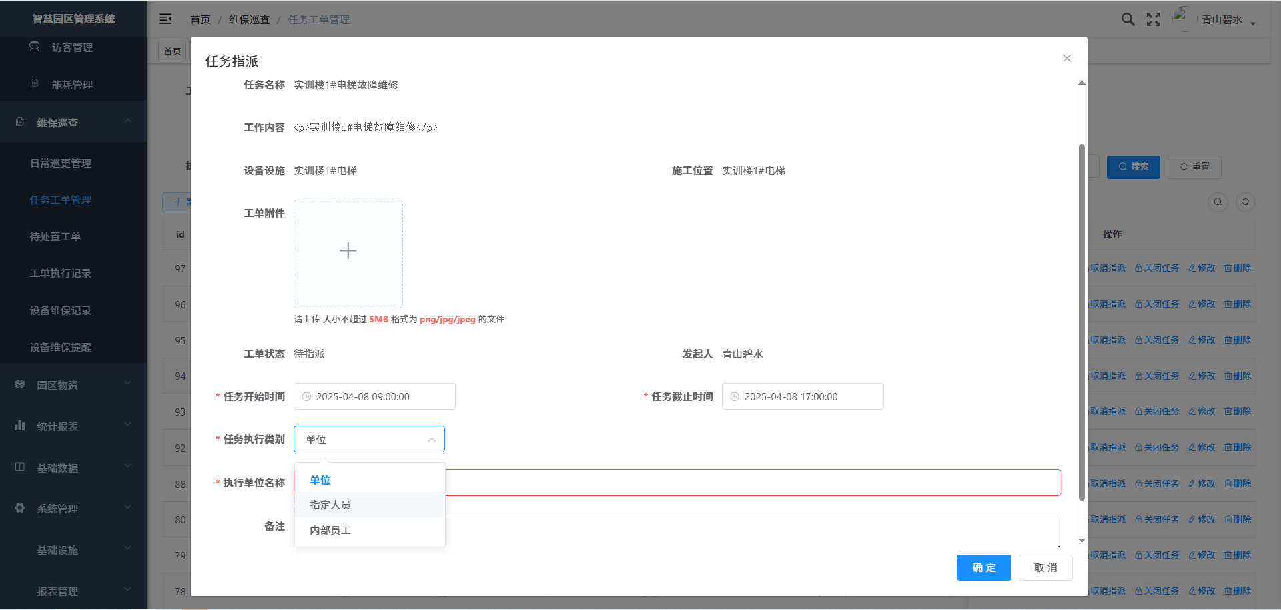
Task: Click the sidebar collapse hamburger icon
Action: click(x=165, y=19)
